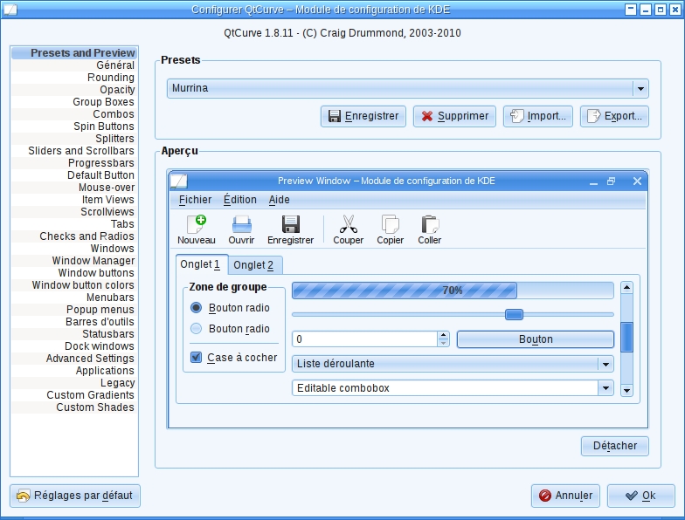
Task: Select Sliders and Scrollbars in sidebar
Action: [73, 150]
